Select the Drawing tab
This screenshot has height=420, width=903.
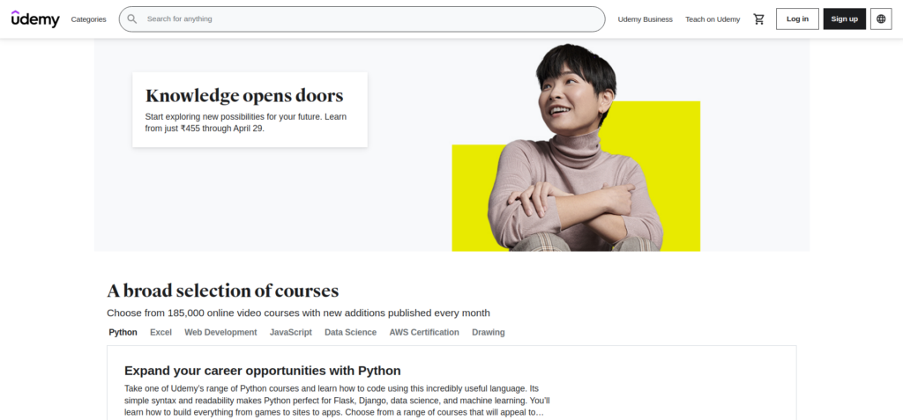(489, 332)
